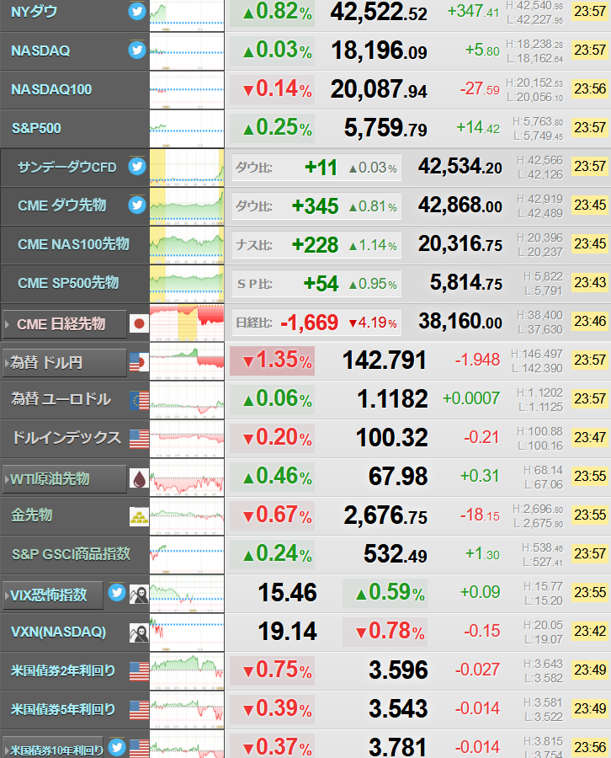Image resolution: width=611 pixels, height=758 pixels.
Task: Click the -1,669 日経比 value
Action: tap(309, 323)
